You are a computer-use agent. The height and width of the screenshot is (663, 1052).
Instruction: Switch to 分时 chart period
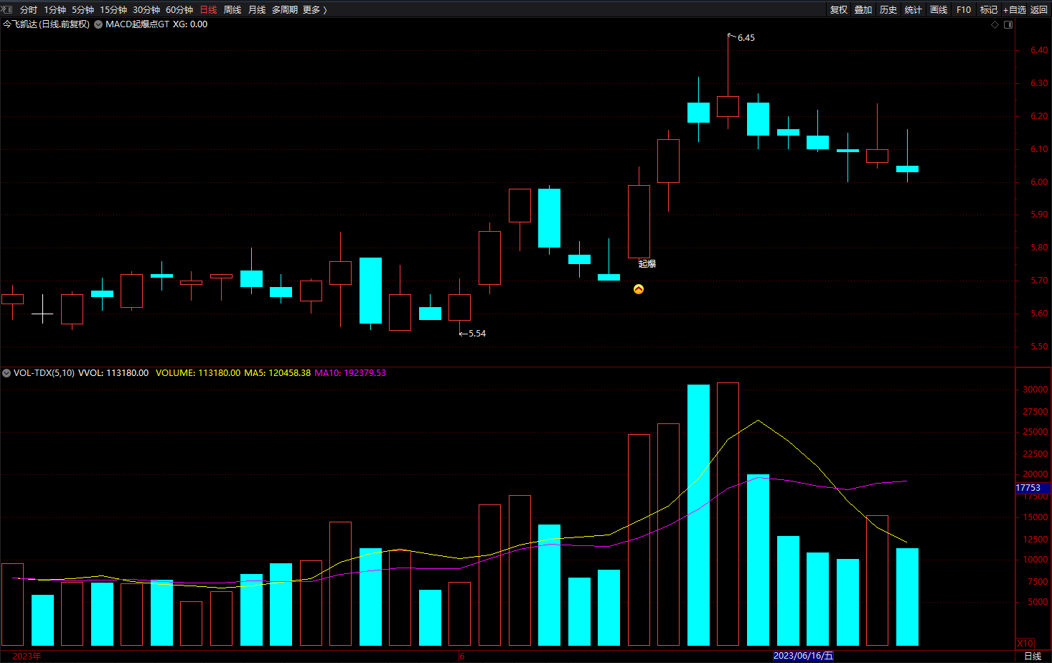click(x=29, y=10)
